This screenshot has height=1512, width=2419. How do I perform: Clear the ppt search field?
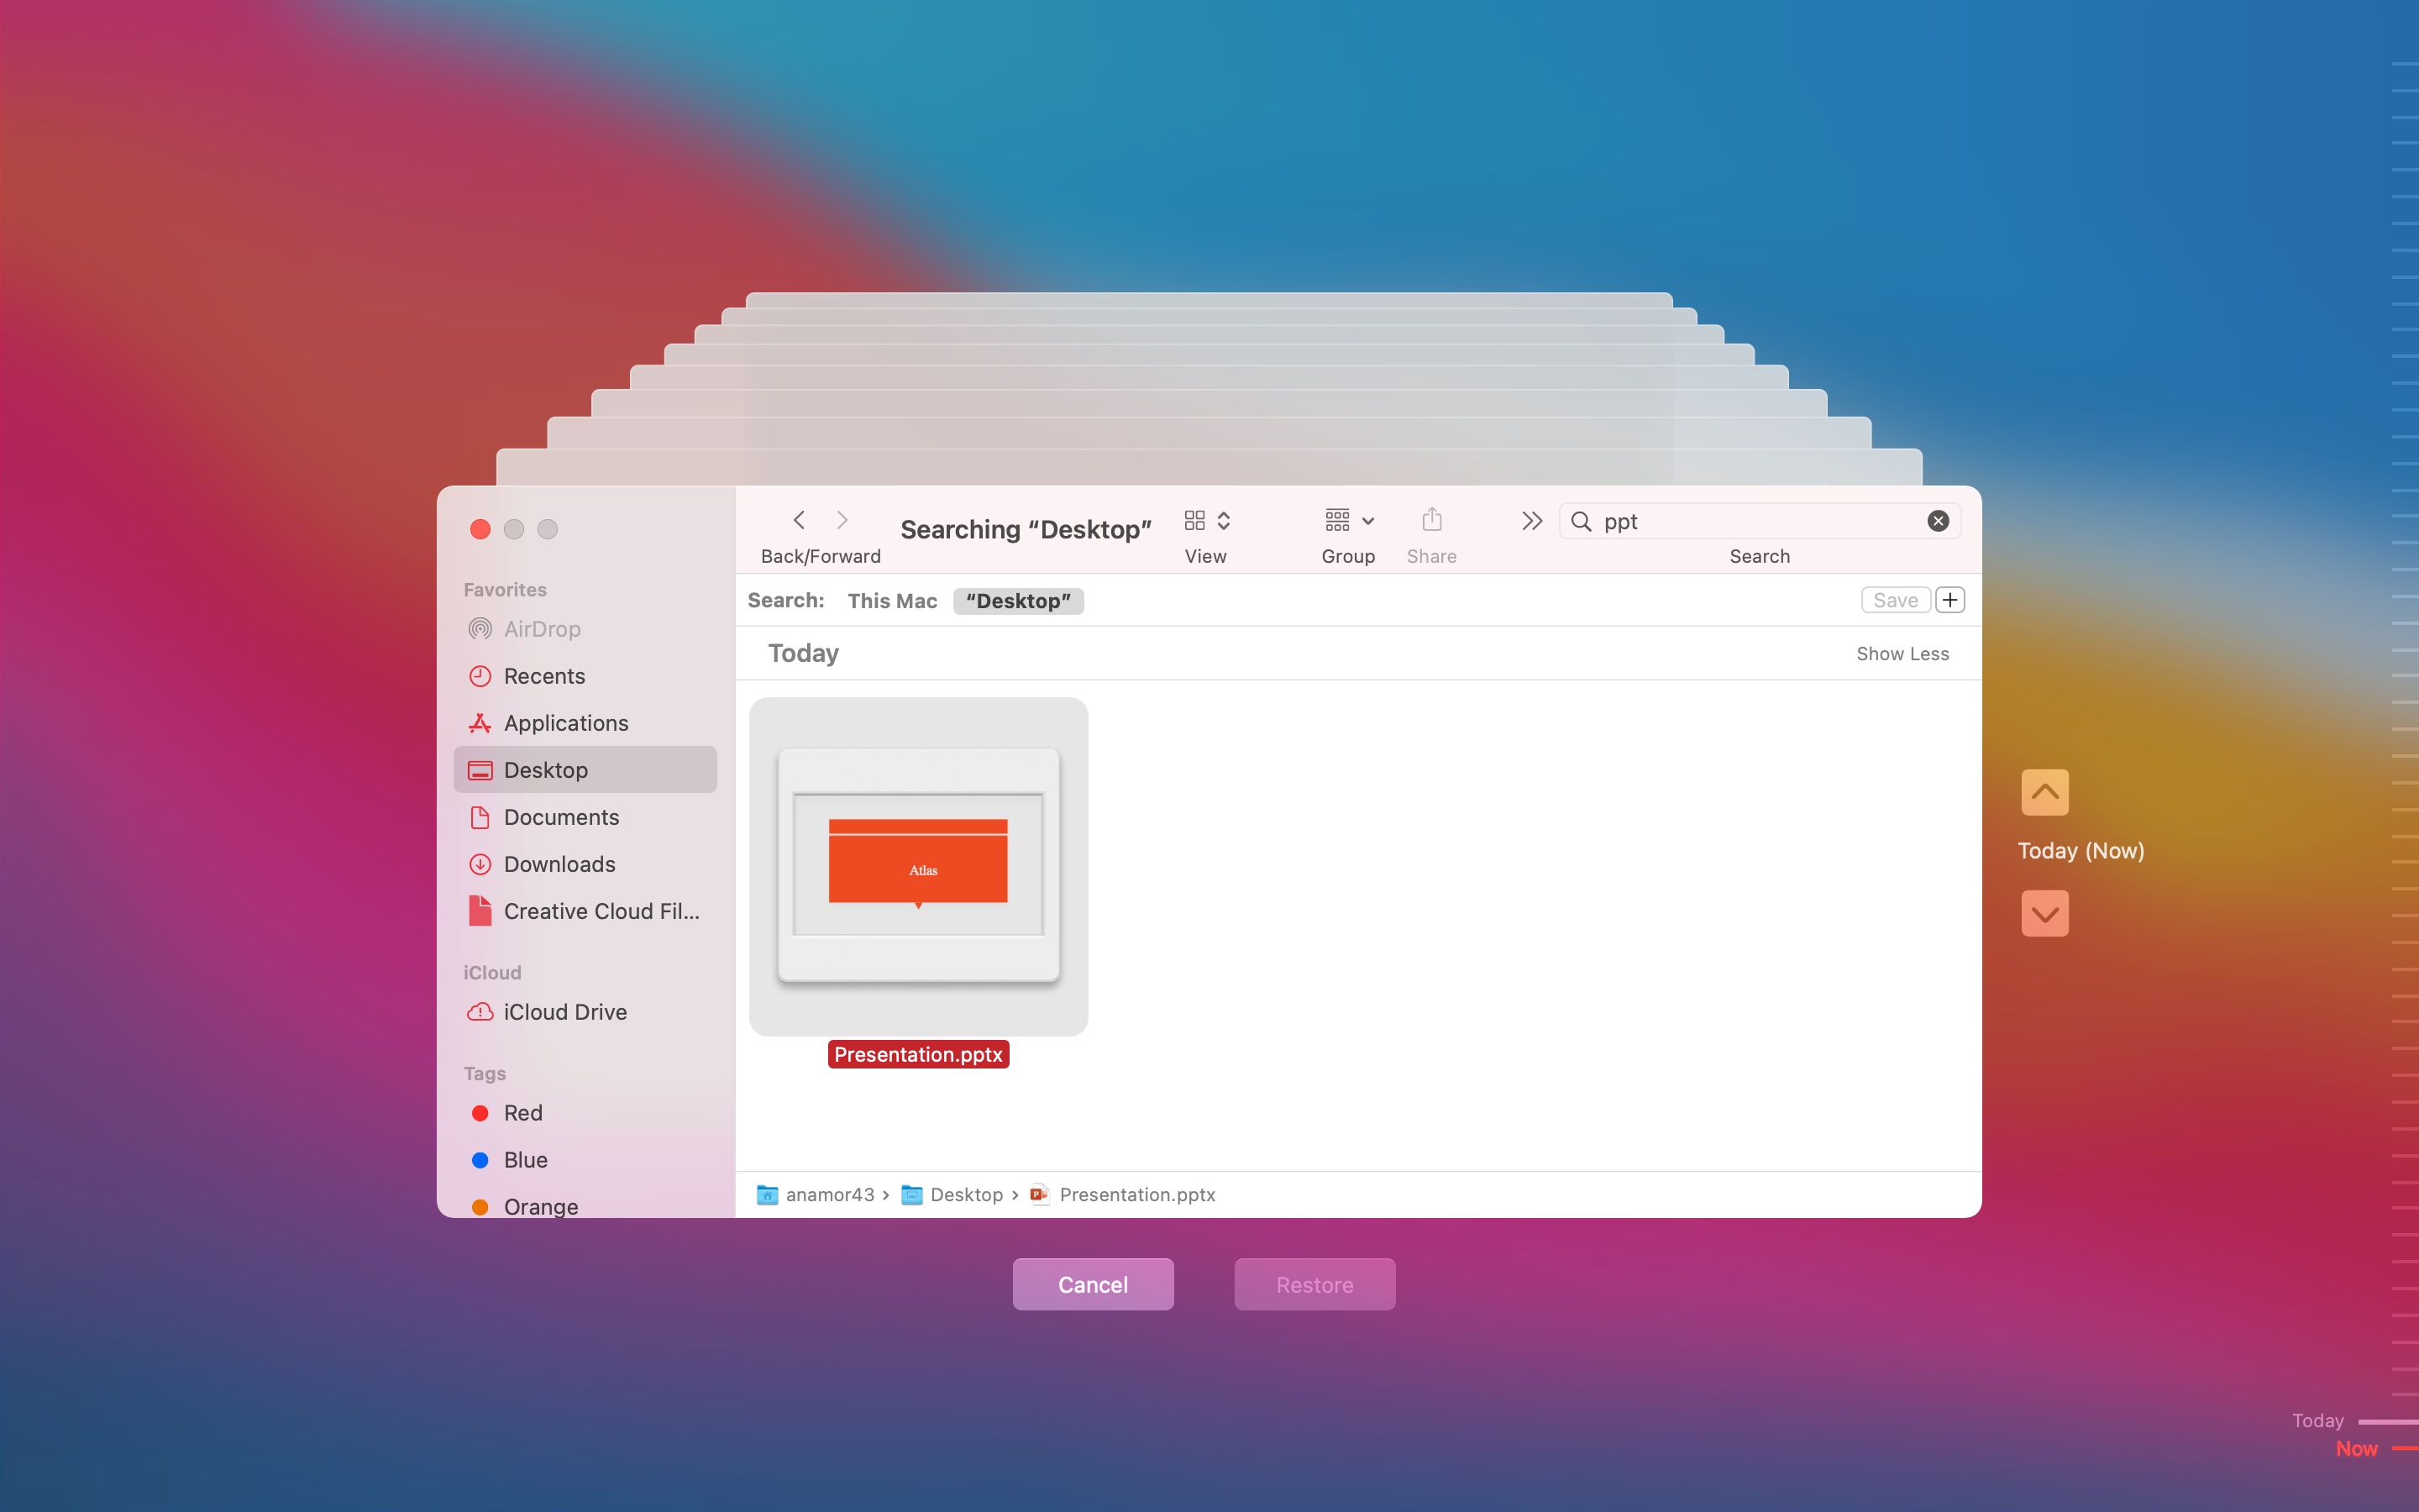1939,521
